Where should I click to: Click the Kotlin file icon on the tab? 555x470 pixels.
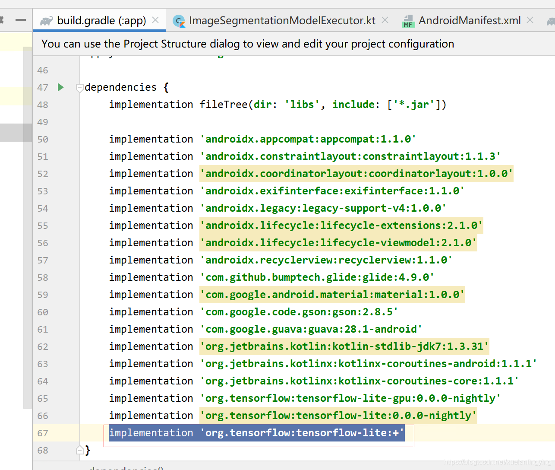point(179,21)
